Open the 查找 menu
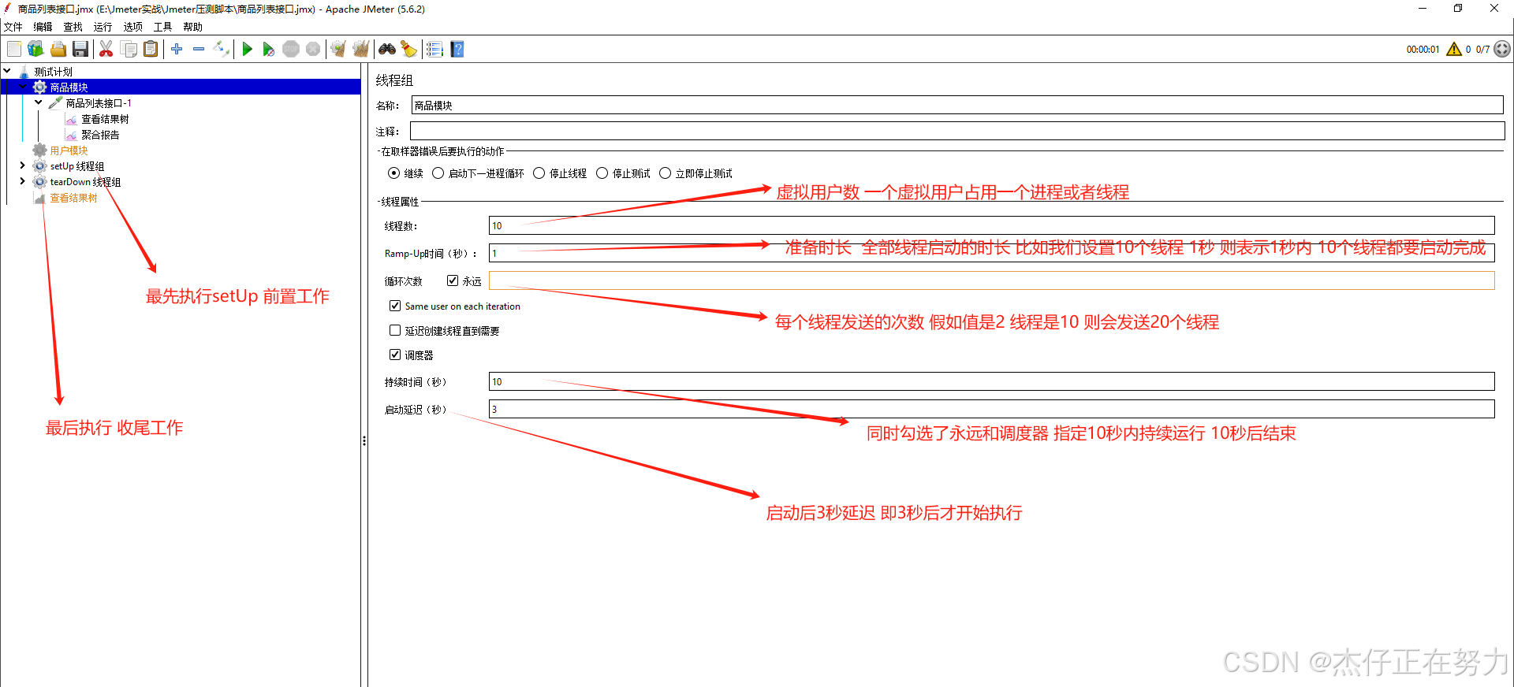 pyautogui.click(x=73, y=27)
